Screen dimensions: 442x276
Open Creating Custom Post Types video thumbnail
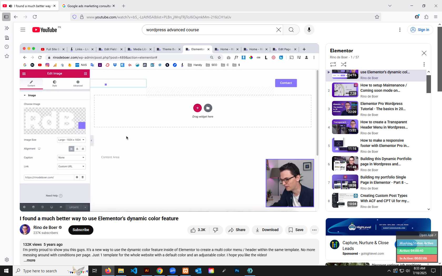pyautogui.click(x=345, y=200)
